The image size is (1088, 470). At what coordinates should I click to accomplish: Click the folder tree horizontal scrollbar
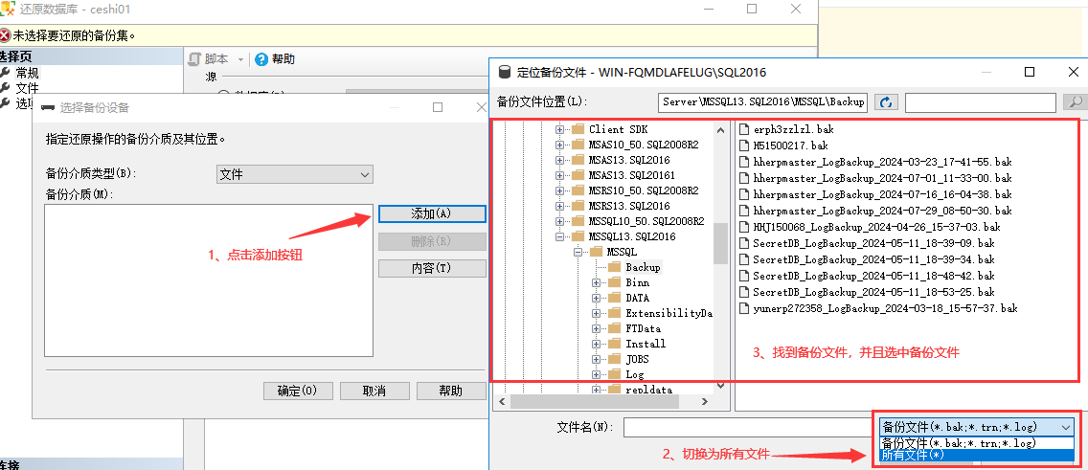tap(613, 401)
